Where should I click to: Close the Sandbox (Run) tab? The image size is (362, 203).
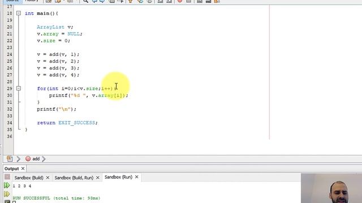pos(137,176)
